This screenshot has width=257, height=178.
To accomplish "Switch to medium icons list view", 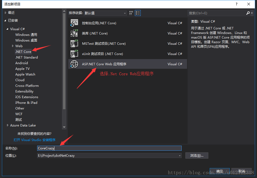I will point(138,13).
